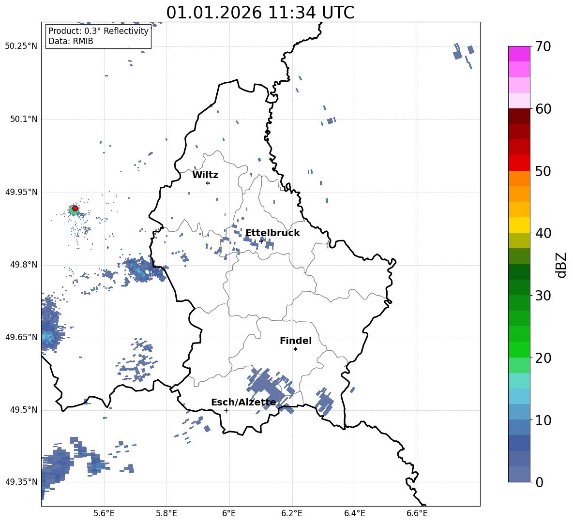
Task: Click the Wiltz station cross marker
Action: pos(208,183)
